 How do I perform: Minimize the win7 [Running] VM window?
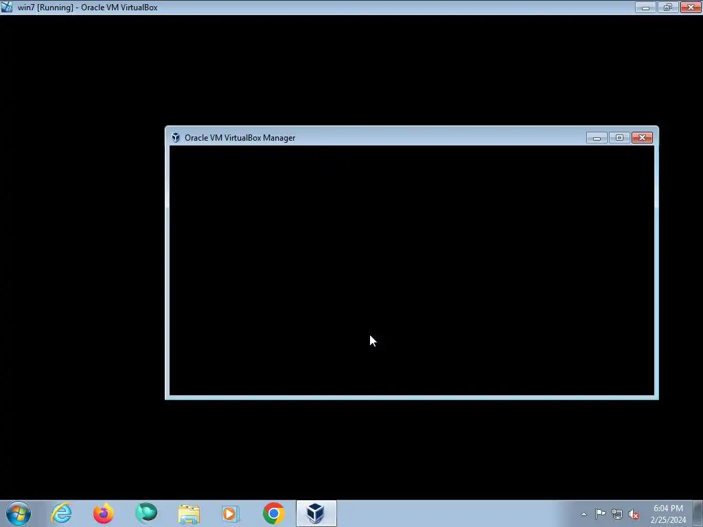tap(645, 7)
